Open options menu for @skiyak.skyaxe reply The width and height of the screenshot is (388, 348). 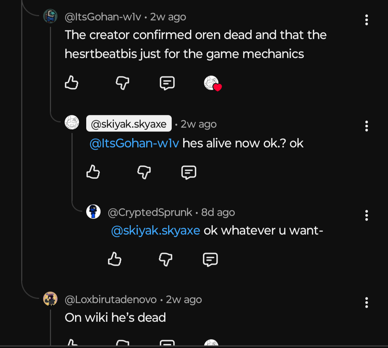coord(366,126)
